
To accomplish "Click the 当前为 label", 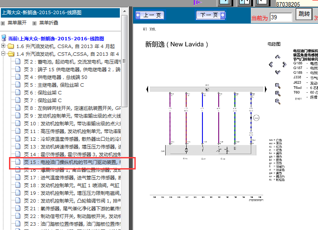I will (x=259, y=18).
